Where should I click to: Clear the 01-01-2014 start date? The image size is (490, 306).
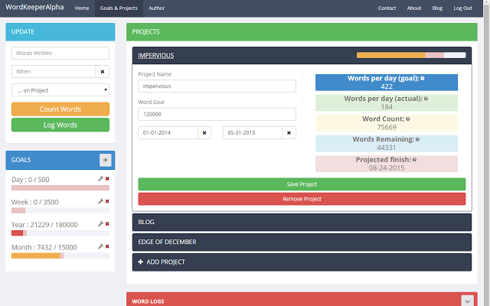tap(204, 132)
